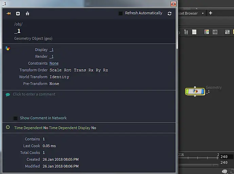Click the pane grip dropdown arrow at top

pyautogui.click(x=196, y=9)
